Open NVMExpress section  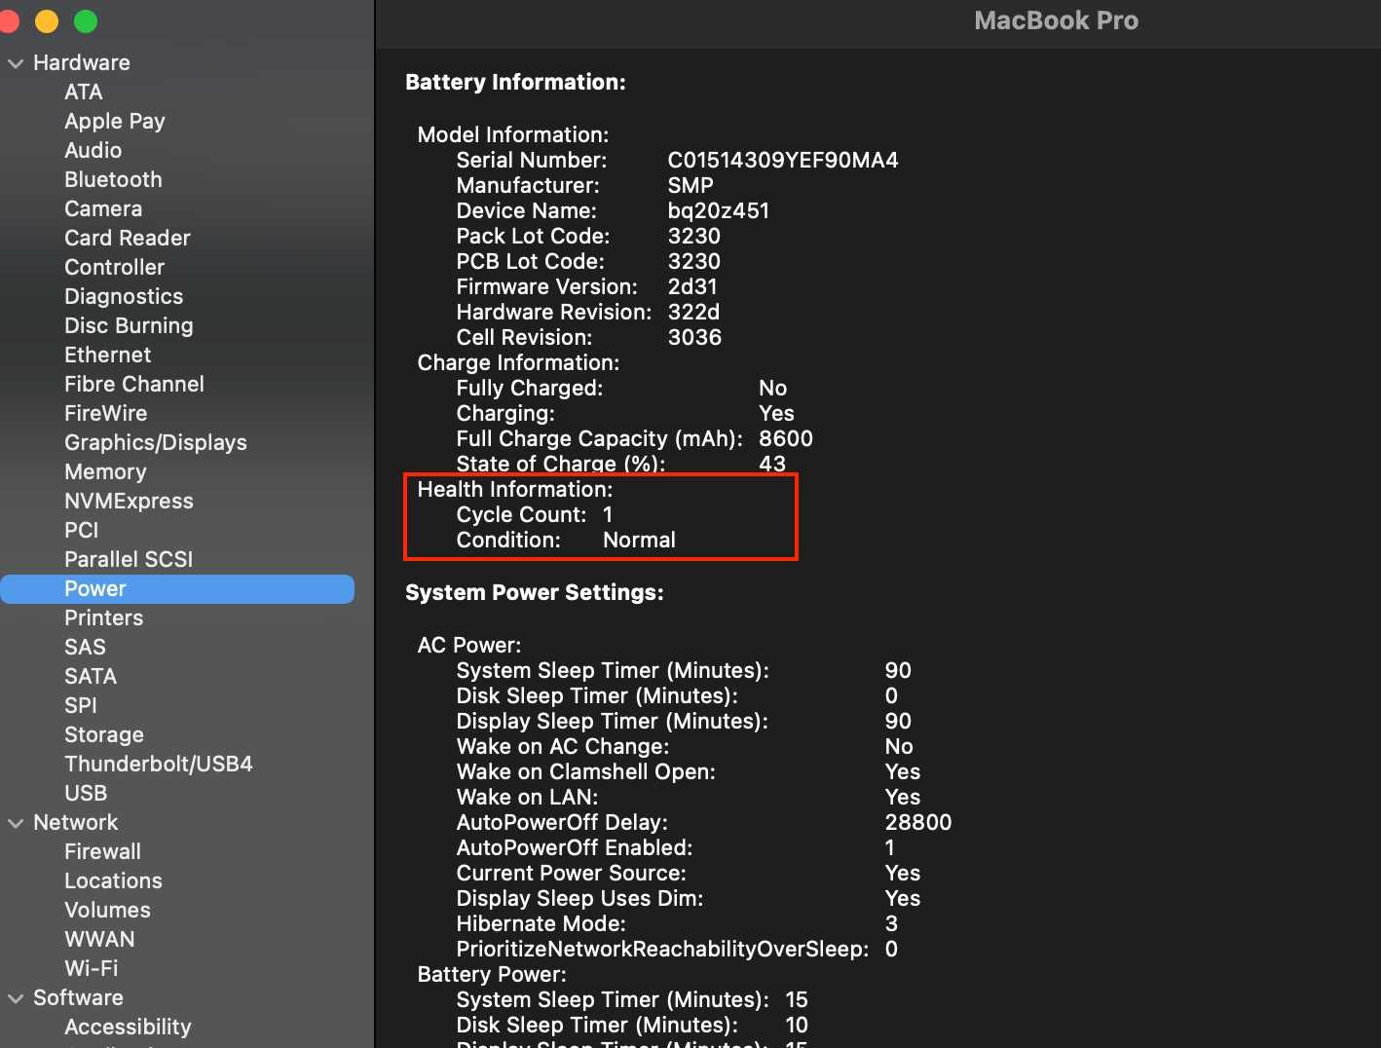(x=129, y=501)
